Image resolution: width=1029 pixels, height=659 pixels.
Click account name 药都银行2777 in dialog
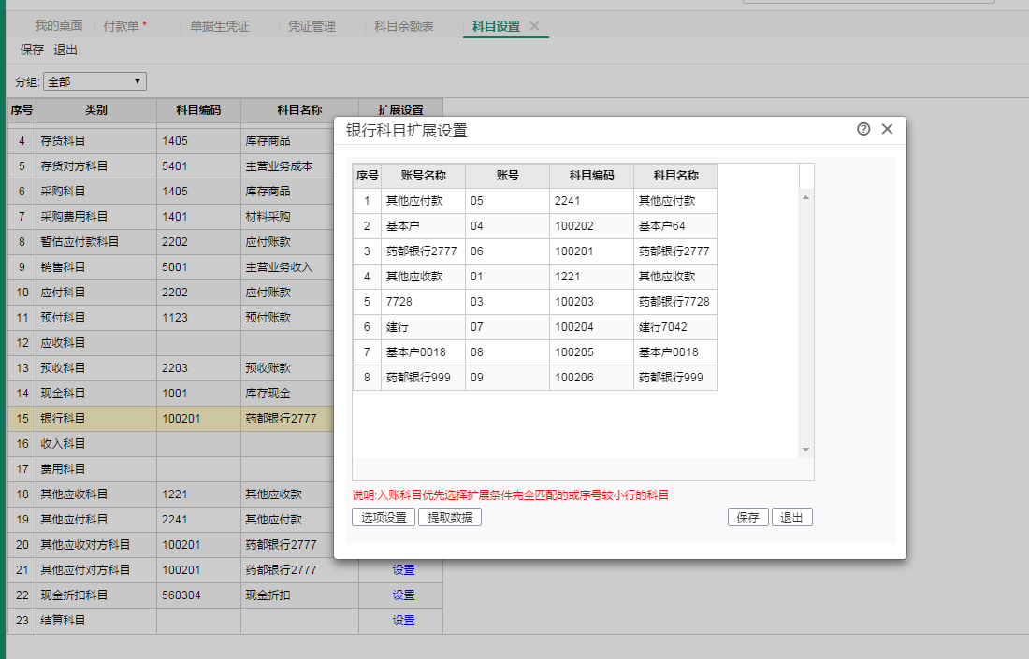click(423, 251)
